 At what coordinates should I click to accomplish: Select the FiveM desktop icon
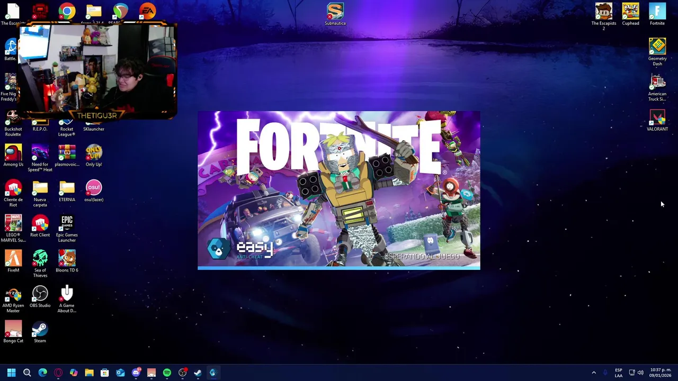(13, 261)
